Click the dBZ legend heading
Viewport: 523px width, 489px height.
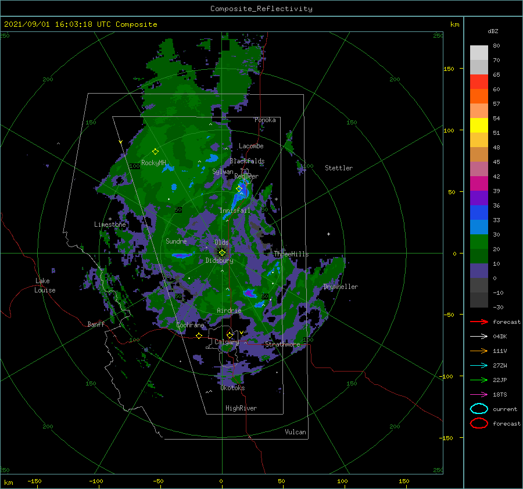click(493, 31)
